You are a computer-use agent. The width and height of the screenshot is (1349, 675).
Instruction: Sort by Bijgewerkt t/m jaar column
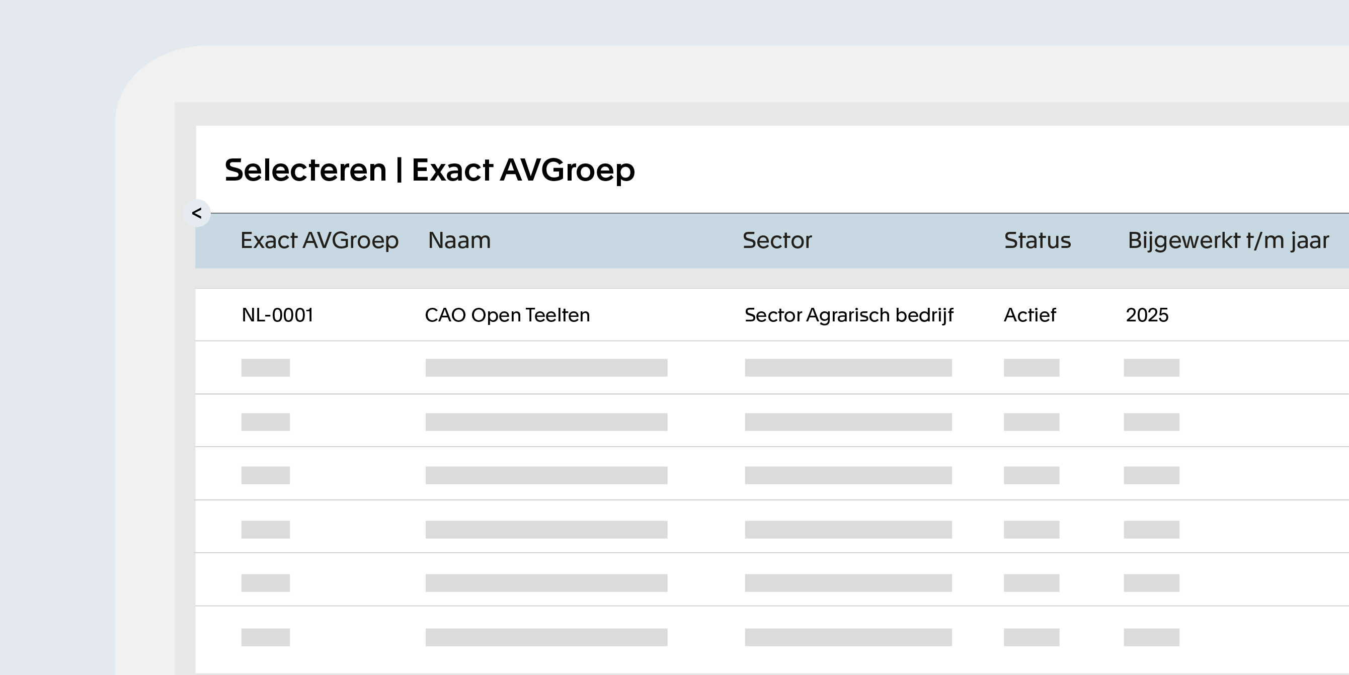click(x=1228, y=241)
